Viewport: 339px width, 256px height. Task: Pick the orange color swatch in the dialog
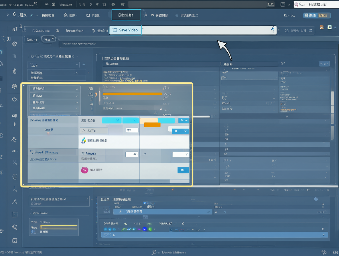pos(152,125)
